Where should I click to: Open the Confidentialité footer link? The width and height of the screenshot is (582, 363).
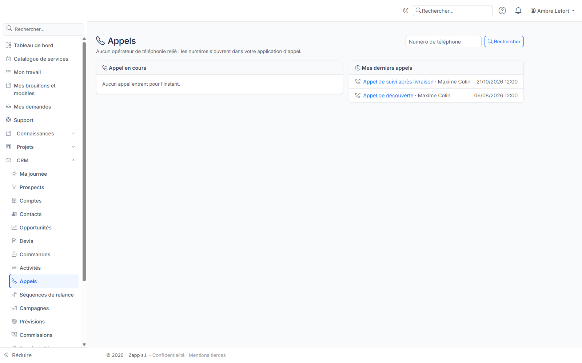pyautogui.click(x=168, y=355)
